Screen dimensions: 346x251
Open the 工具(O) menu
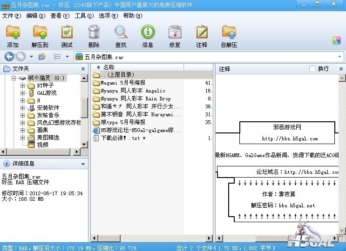pyautogui.click(x=84, y=16)
